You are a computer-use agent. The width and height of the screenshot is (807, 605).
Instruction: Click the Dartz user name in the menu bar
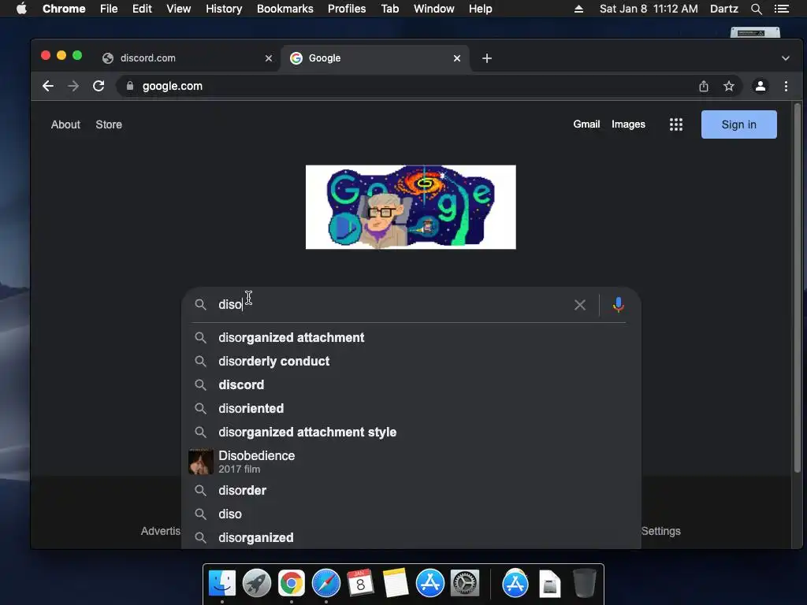click(723, 9)
